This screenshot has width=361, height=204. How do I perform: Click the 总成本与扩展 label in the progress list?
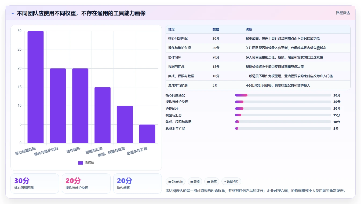(175, 128)
